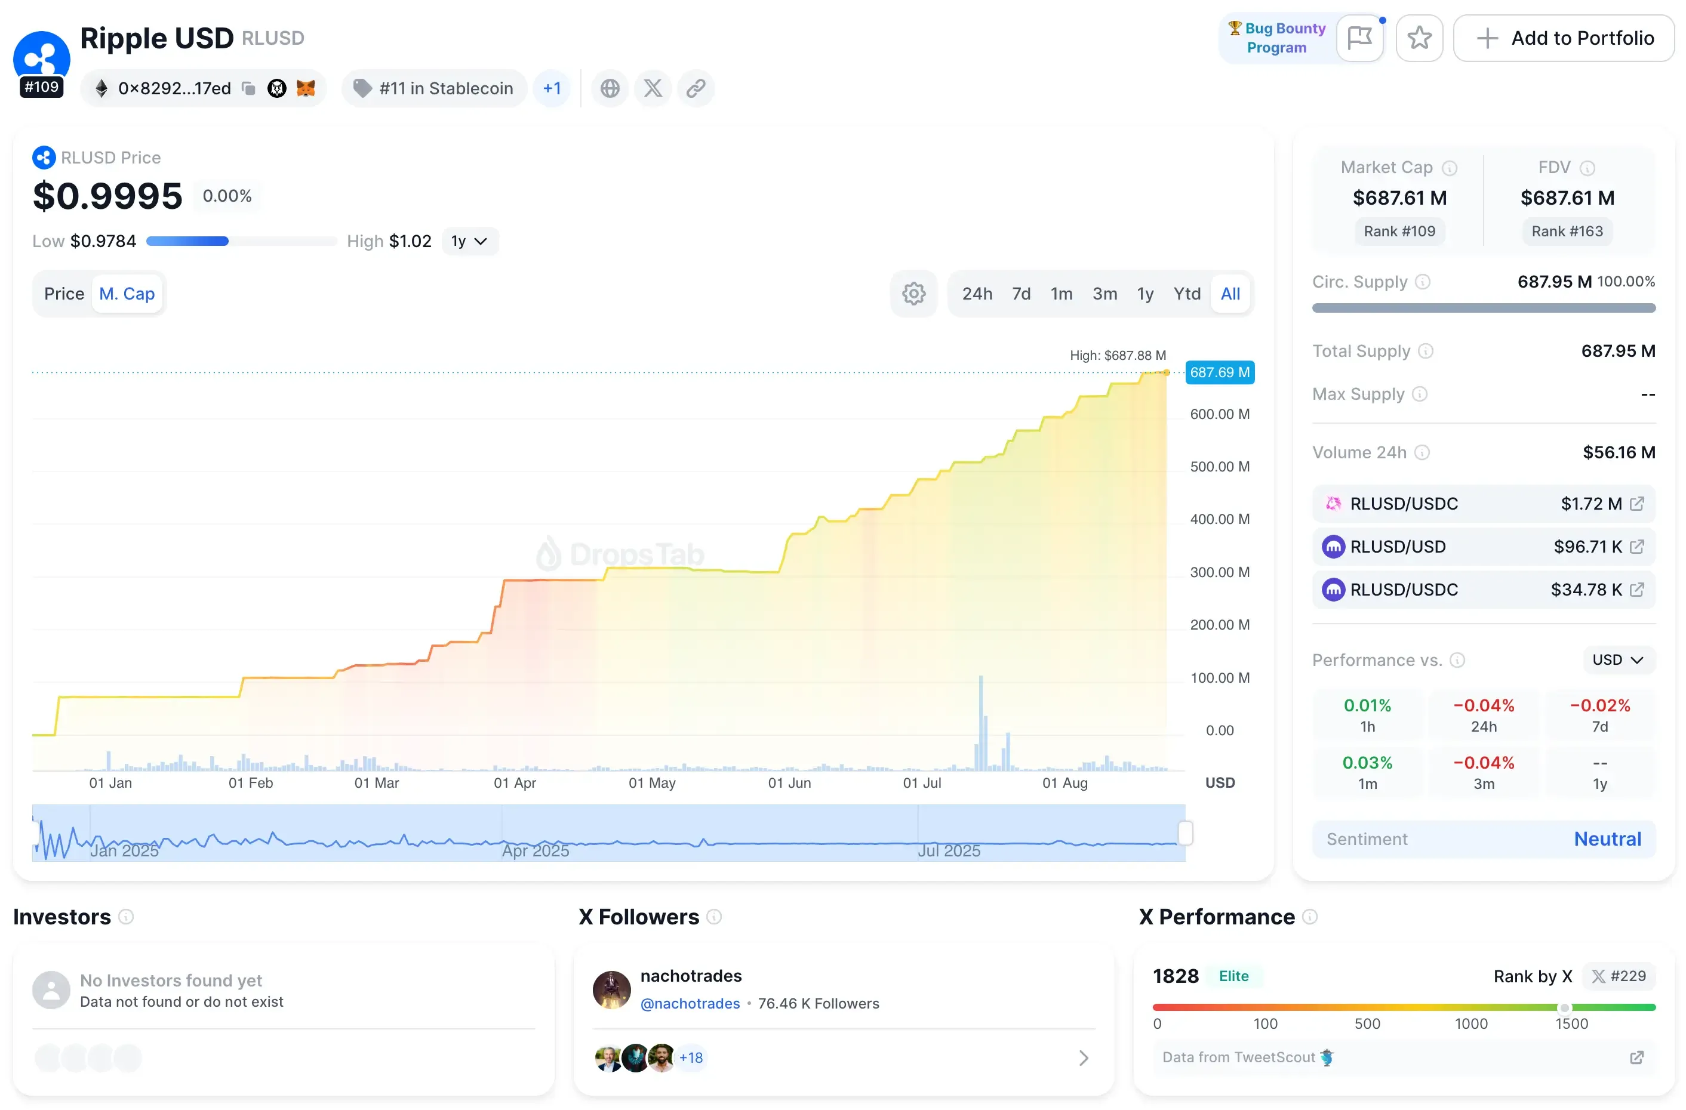The height and width of the screenshot is (1110, 1686).
Task: Open TweetScout external link icon
Action: [x=1637, y=1057]
